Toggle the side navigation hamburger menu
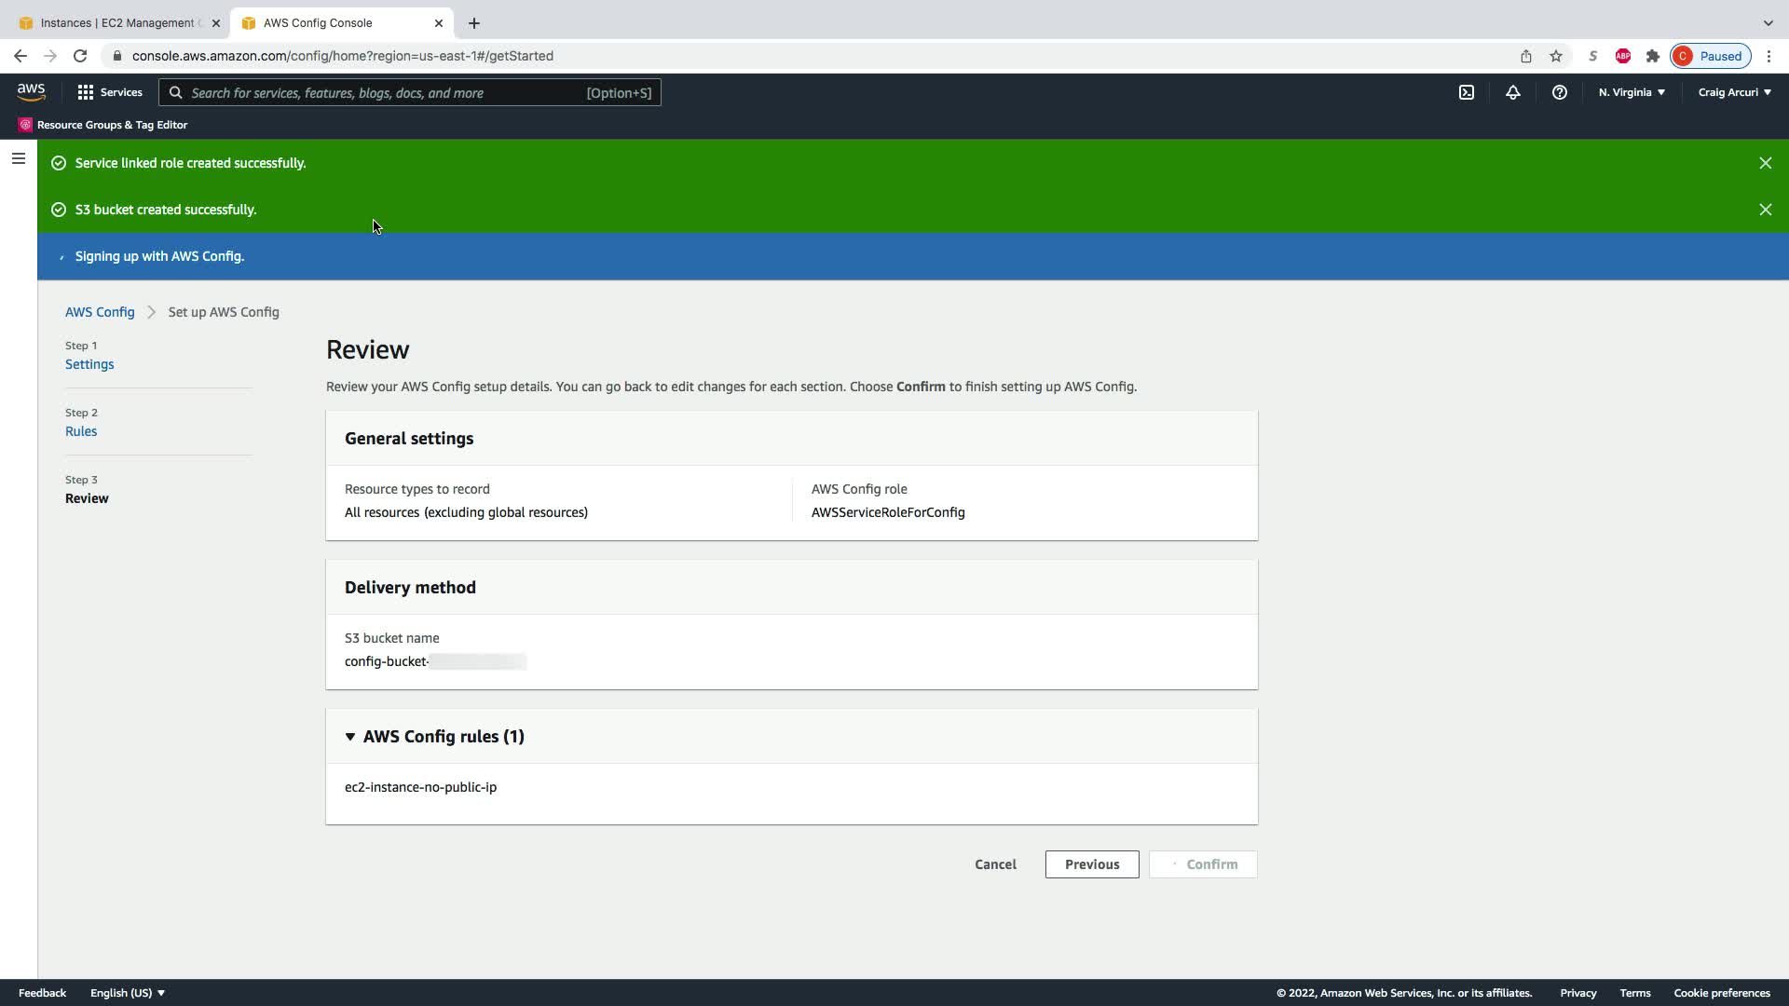The image size is (1789, 1006). 18,158
